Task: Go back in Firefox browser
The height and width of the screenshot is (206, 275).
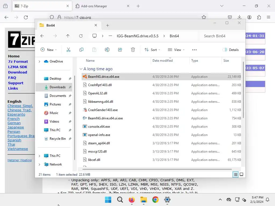Action: tap(6, 17)
